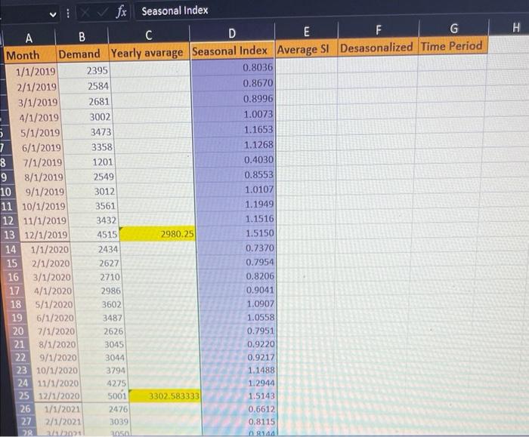Click the seasonal index cell 1.5143
This screenshot has height=437, width=529.
coord(239,395)
